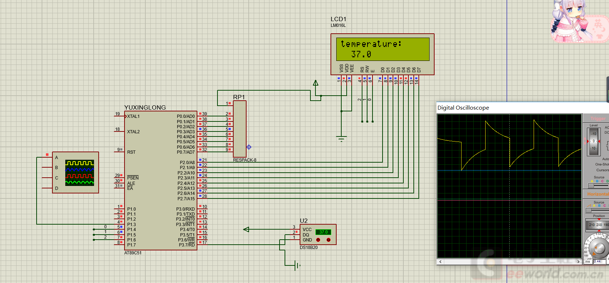
Task: Click the RST pin label on the microcontroller
Action: tap(131, 152)
